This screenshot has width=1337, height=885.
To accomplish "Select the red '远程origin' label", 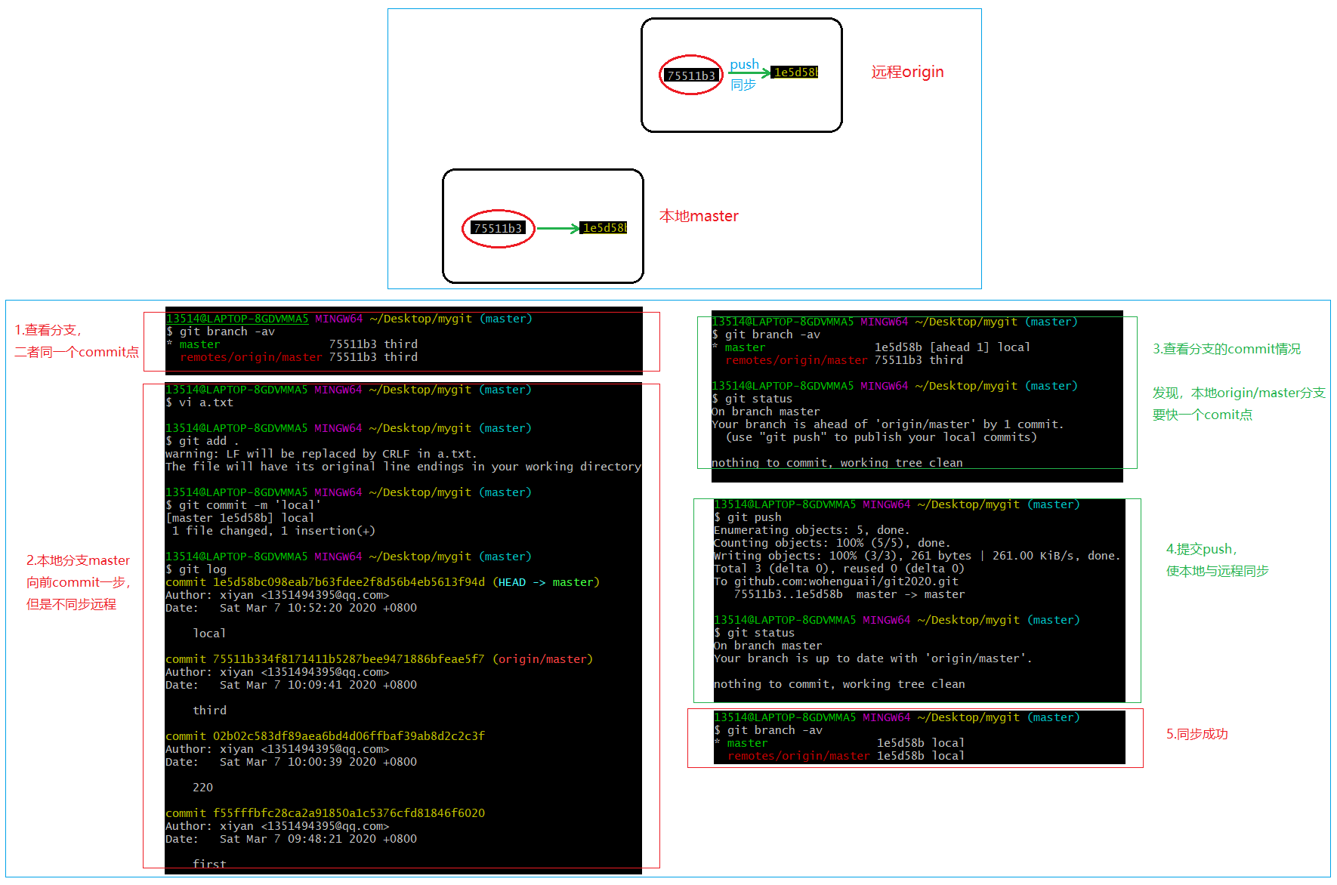I will click(907, 72).
